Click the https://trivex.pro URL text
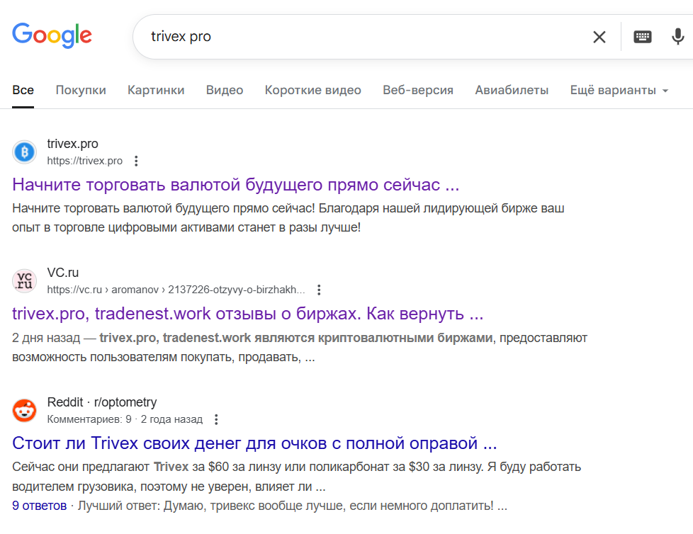Image resolution: width=693 pixels, height=534 pixels. click(x=85, y=161)
